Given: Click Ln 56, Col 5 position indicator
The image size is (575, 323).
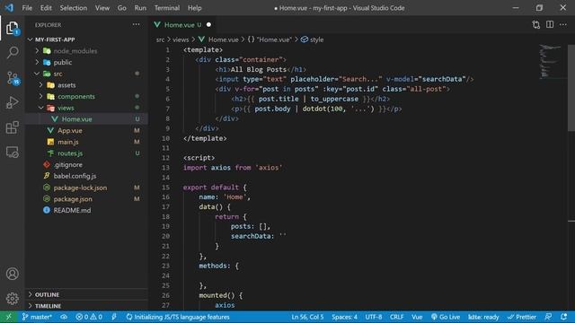Looking at the screenshot, I should click(307, 317).
